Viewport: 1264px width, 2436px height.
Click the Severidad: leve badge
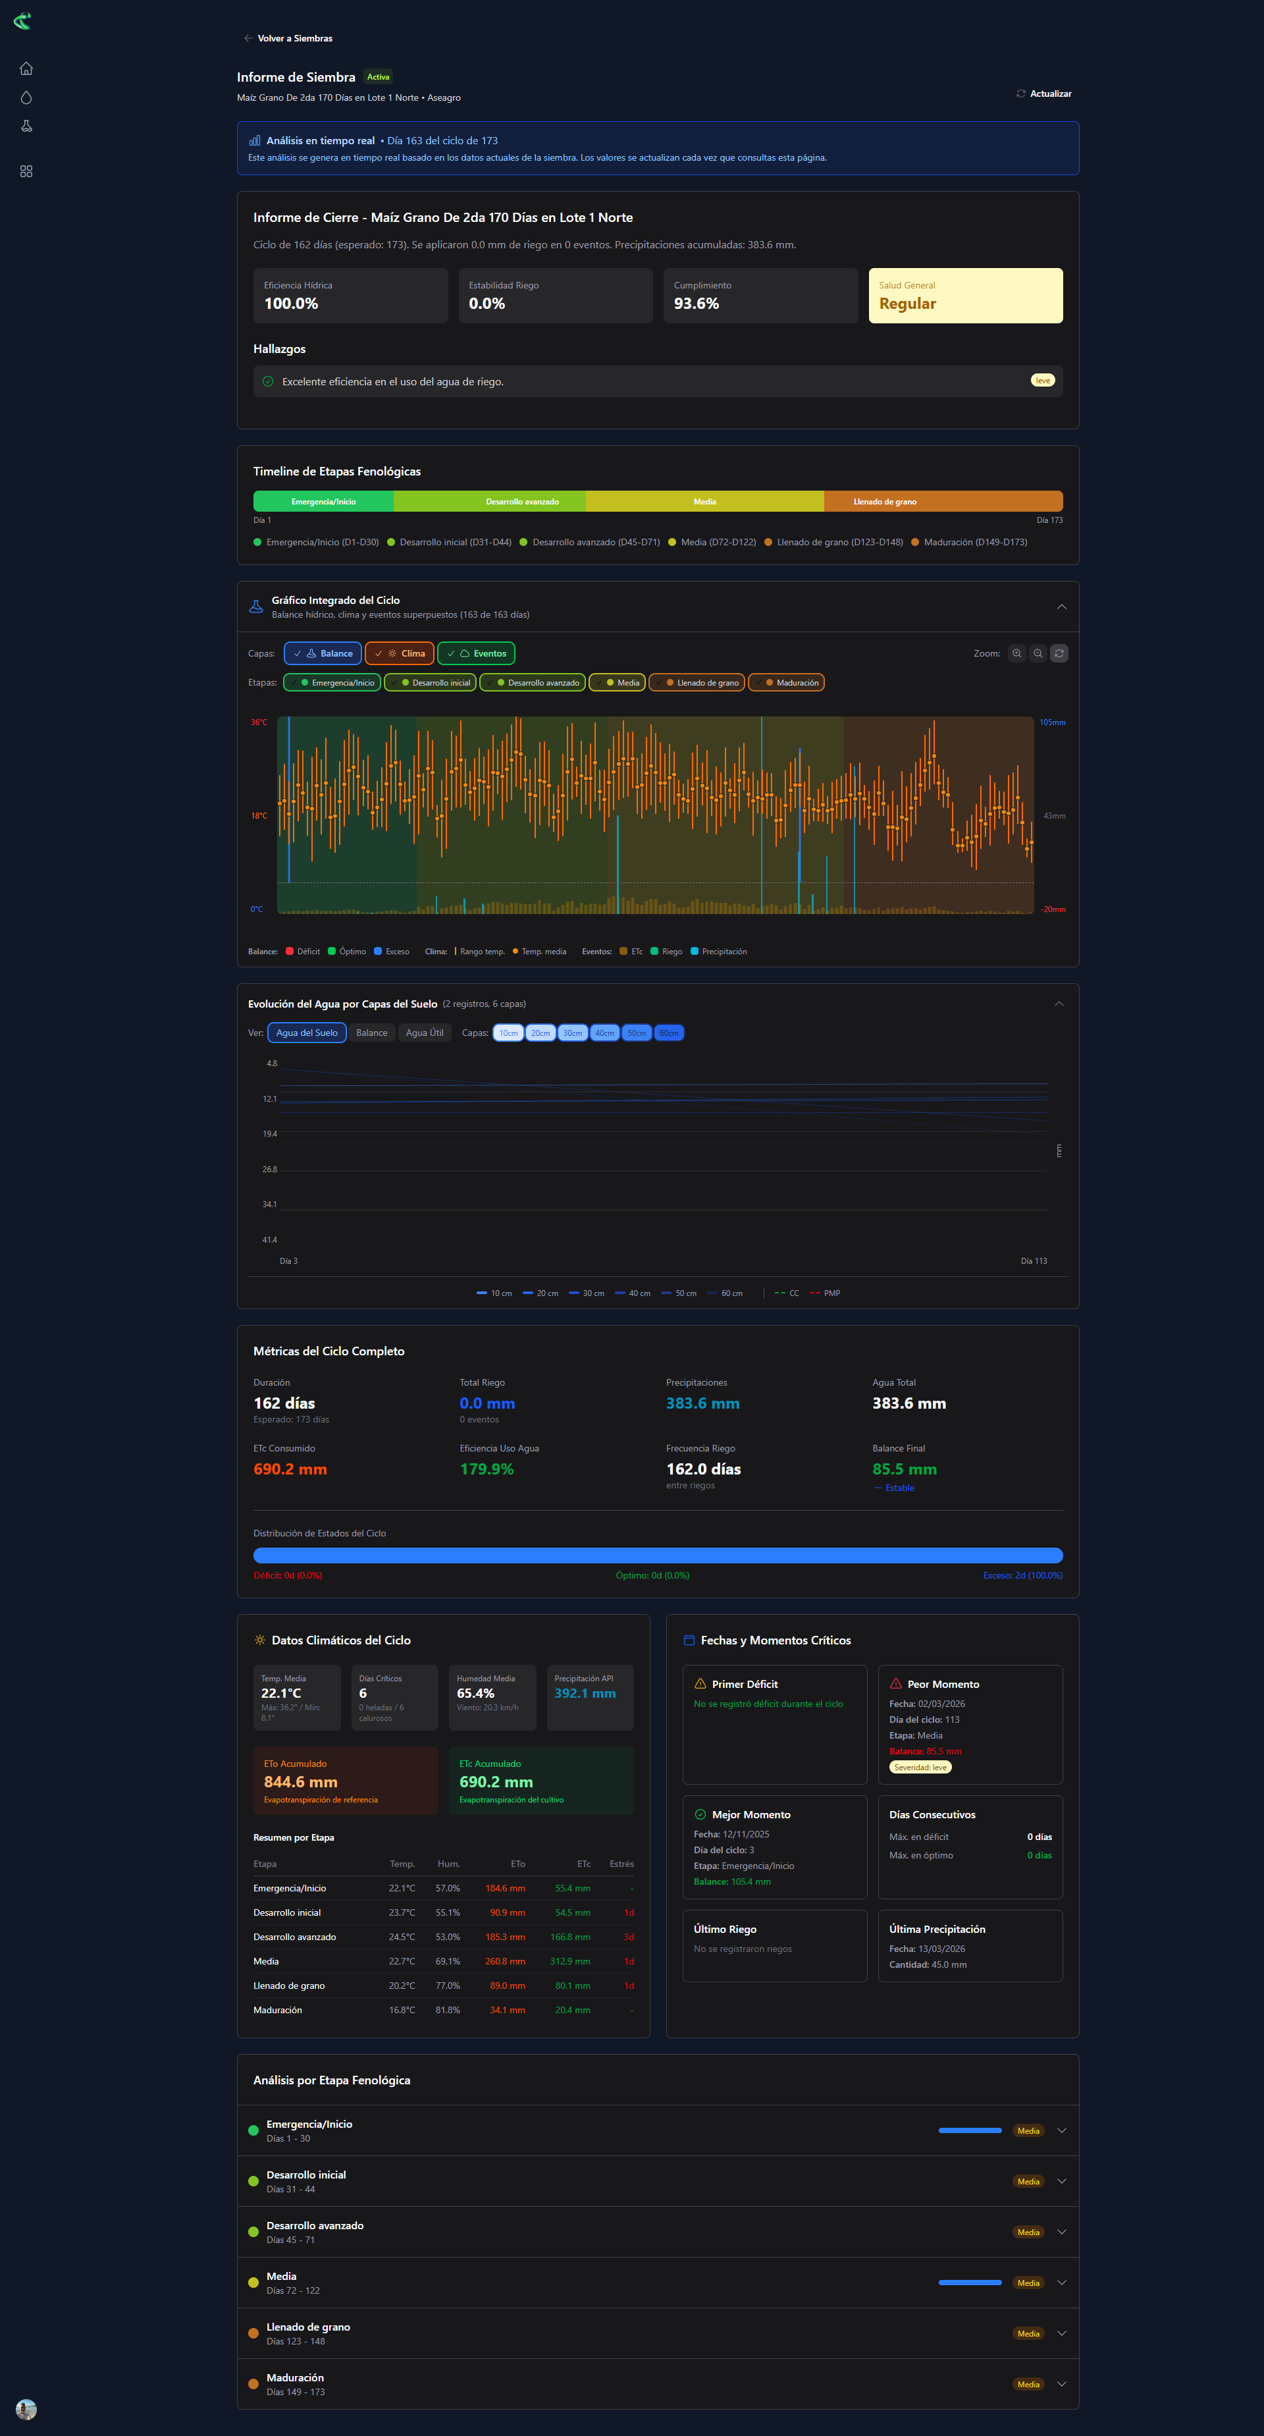point(920,1768)
